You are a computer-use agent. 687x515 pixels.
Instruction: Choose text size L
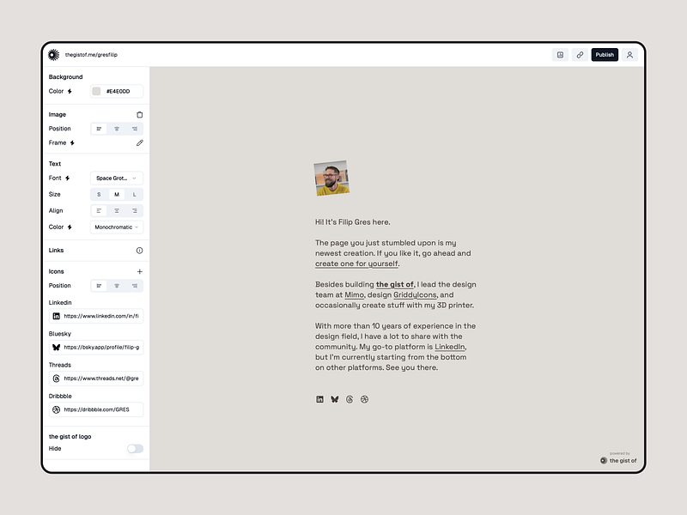click(135, 195)
